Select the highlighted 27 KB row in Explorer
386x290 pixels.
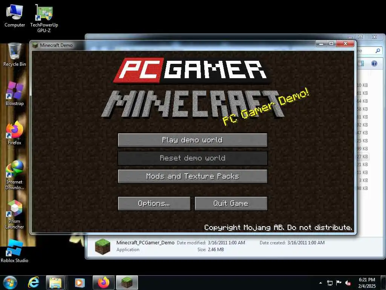(363, 157)
